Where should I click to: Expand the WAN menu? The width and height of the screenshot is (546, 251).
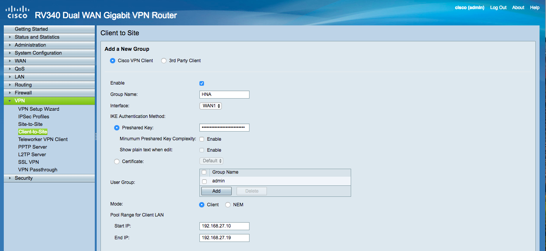pos(49,61)
